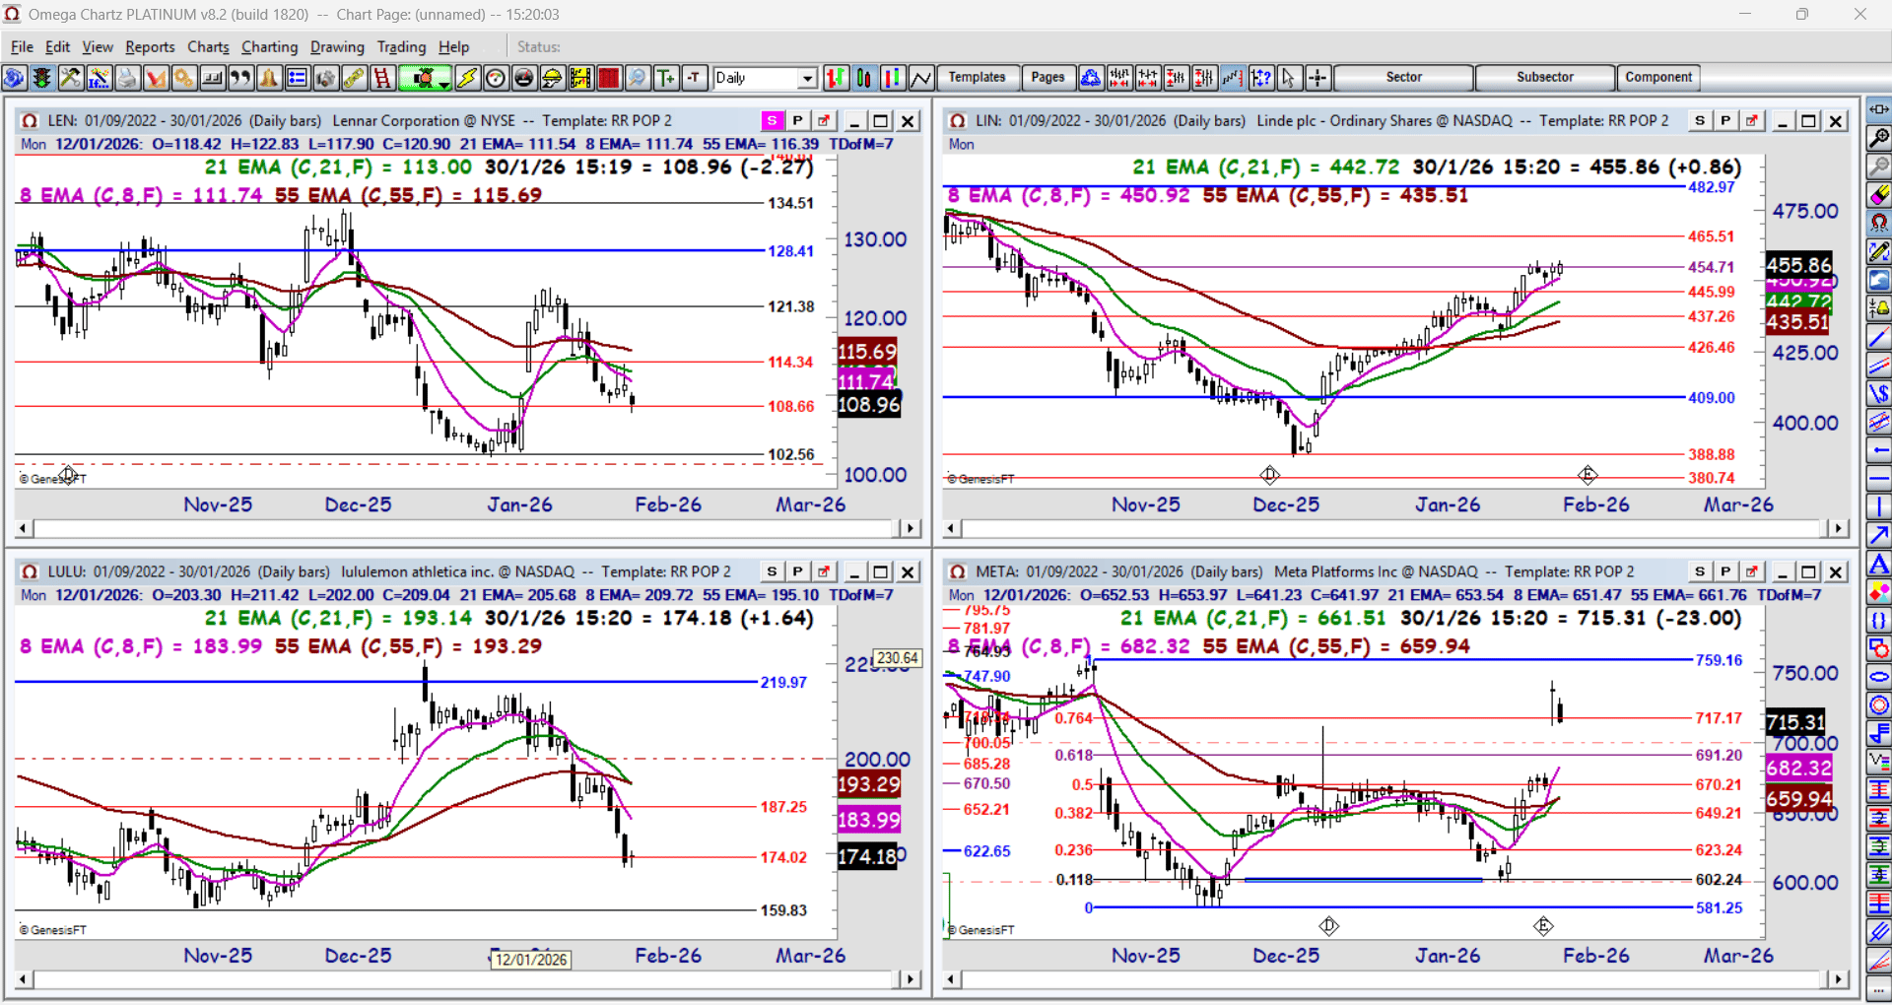Click the Templates button
The width and height of the screenshot is (1892, 1005).
(977, 78)
